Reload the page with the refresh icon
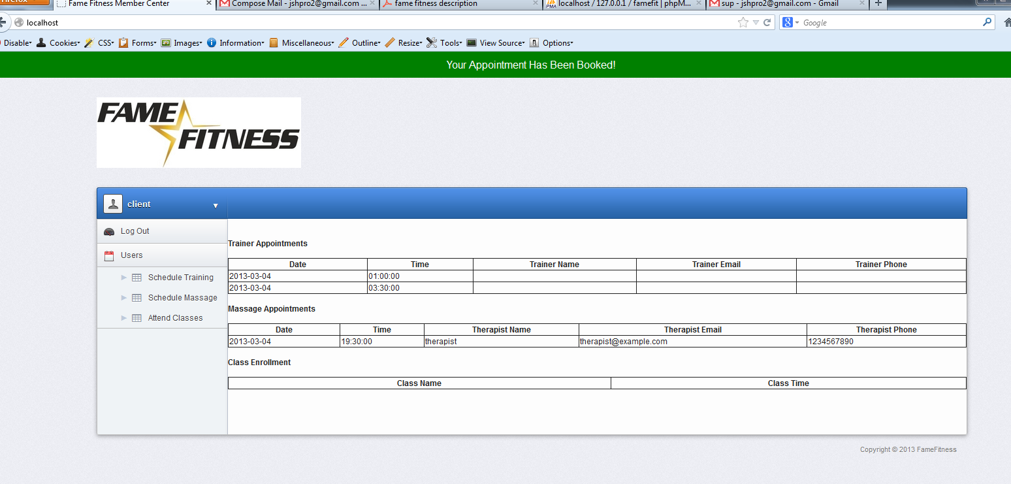This screenshot has height=484, width=1011. [x=767, y=23]
